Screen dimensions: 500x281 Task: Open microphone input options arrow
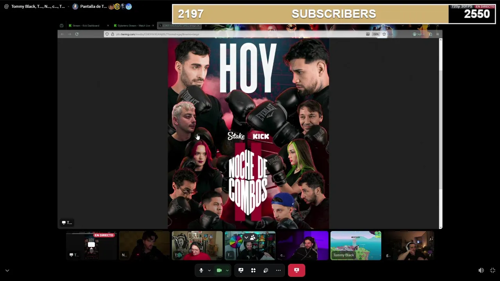pos(209,270)
